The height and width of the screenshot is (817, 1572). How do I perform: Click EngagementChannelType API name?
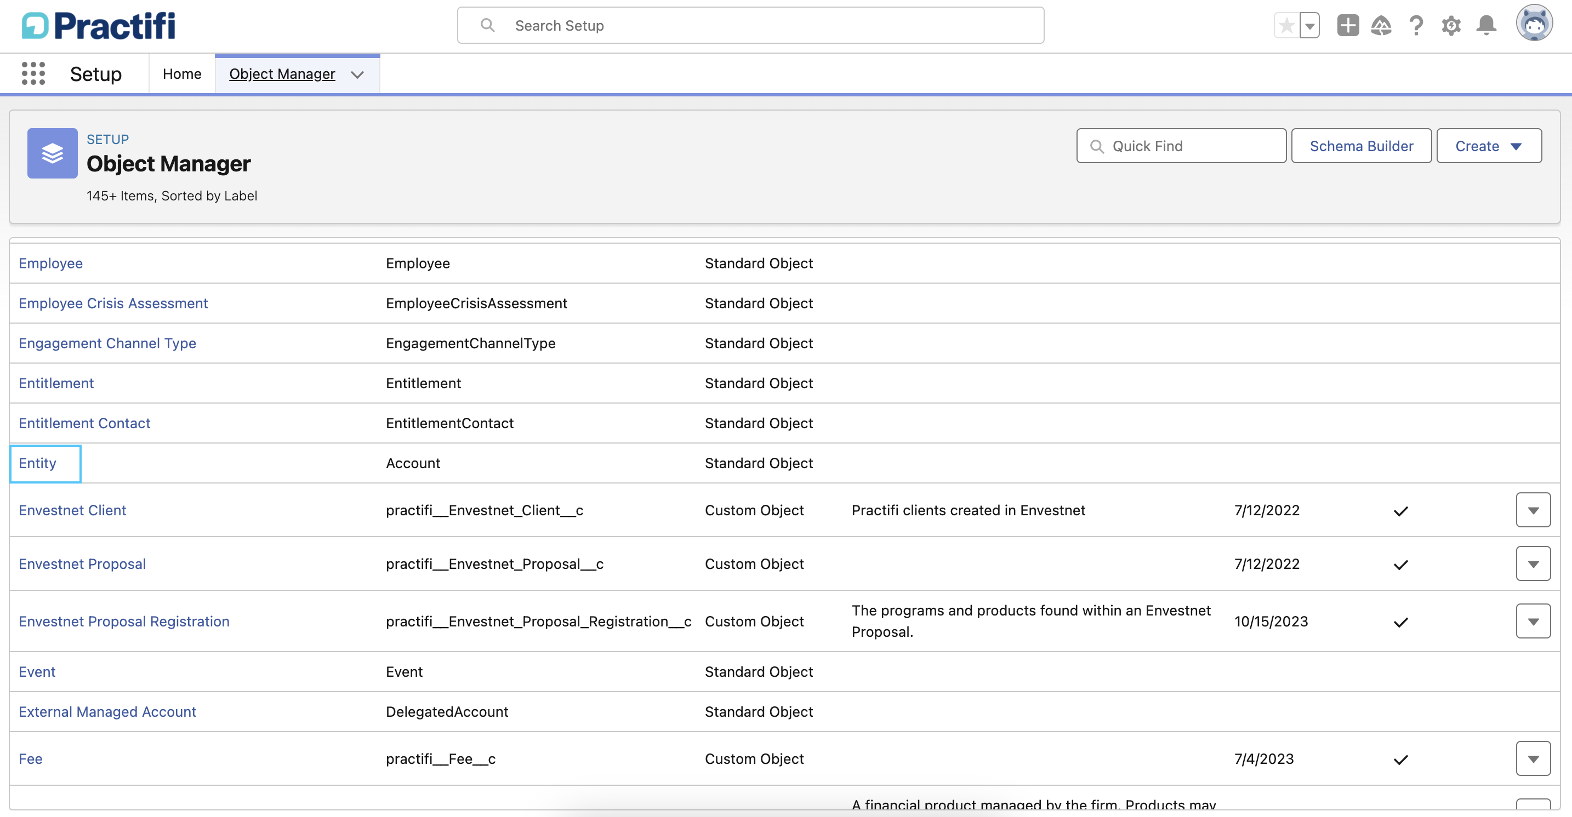coord(470,343)
